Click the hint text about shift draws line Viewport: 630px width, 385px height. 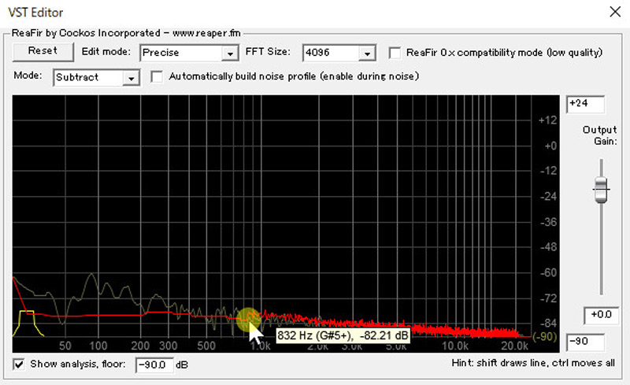529,365
